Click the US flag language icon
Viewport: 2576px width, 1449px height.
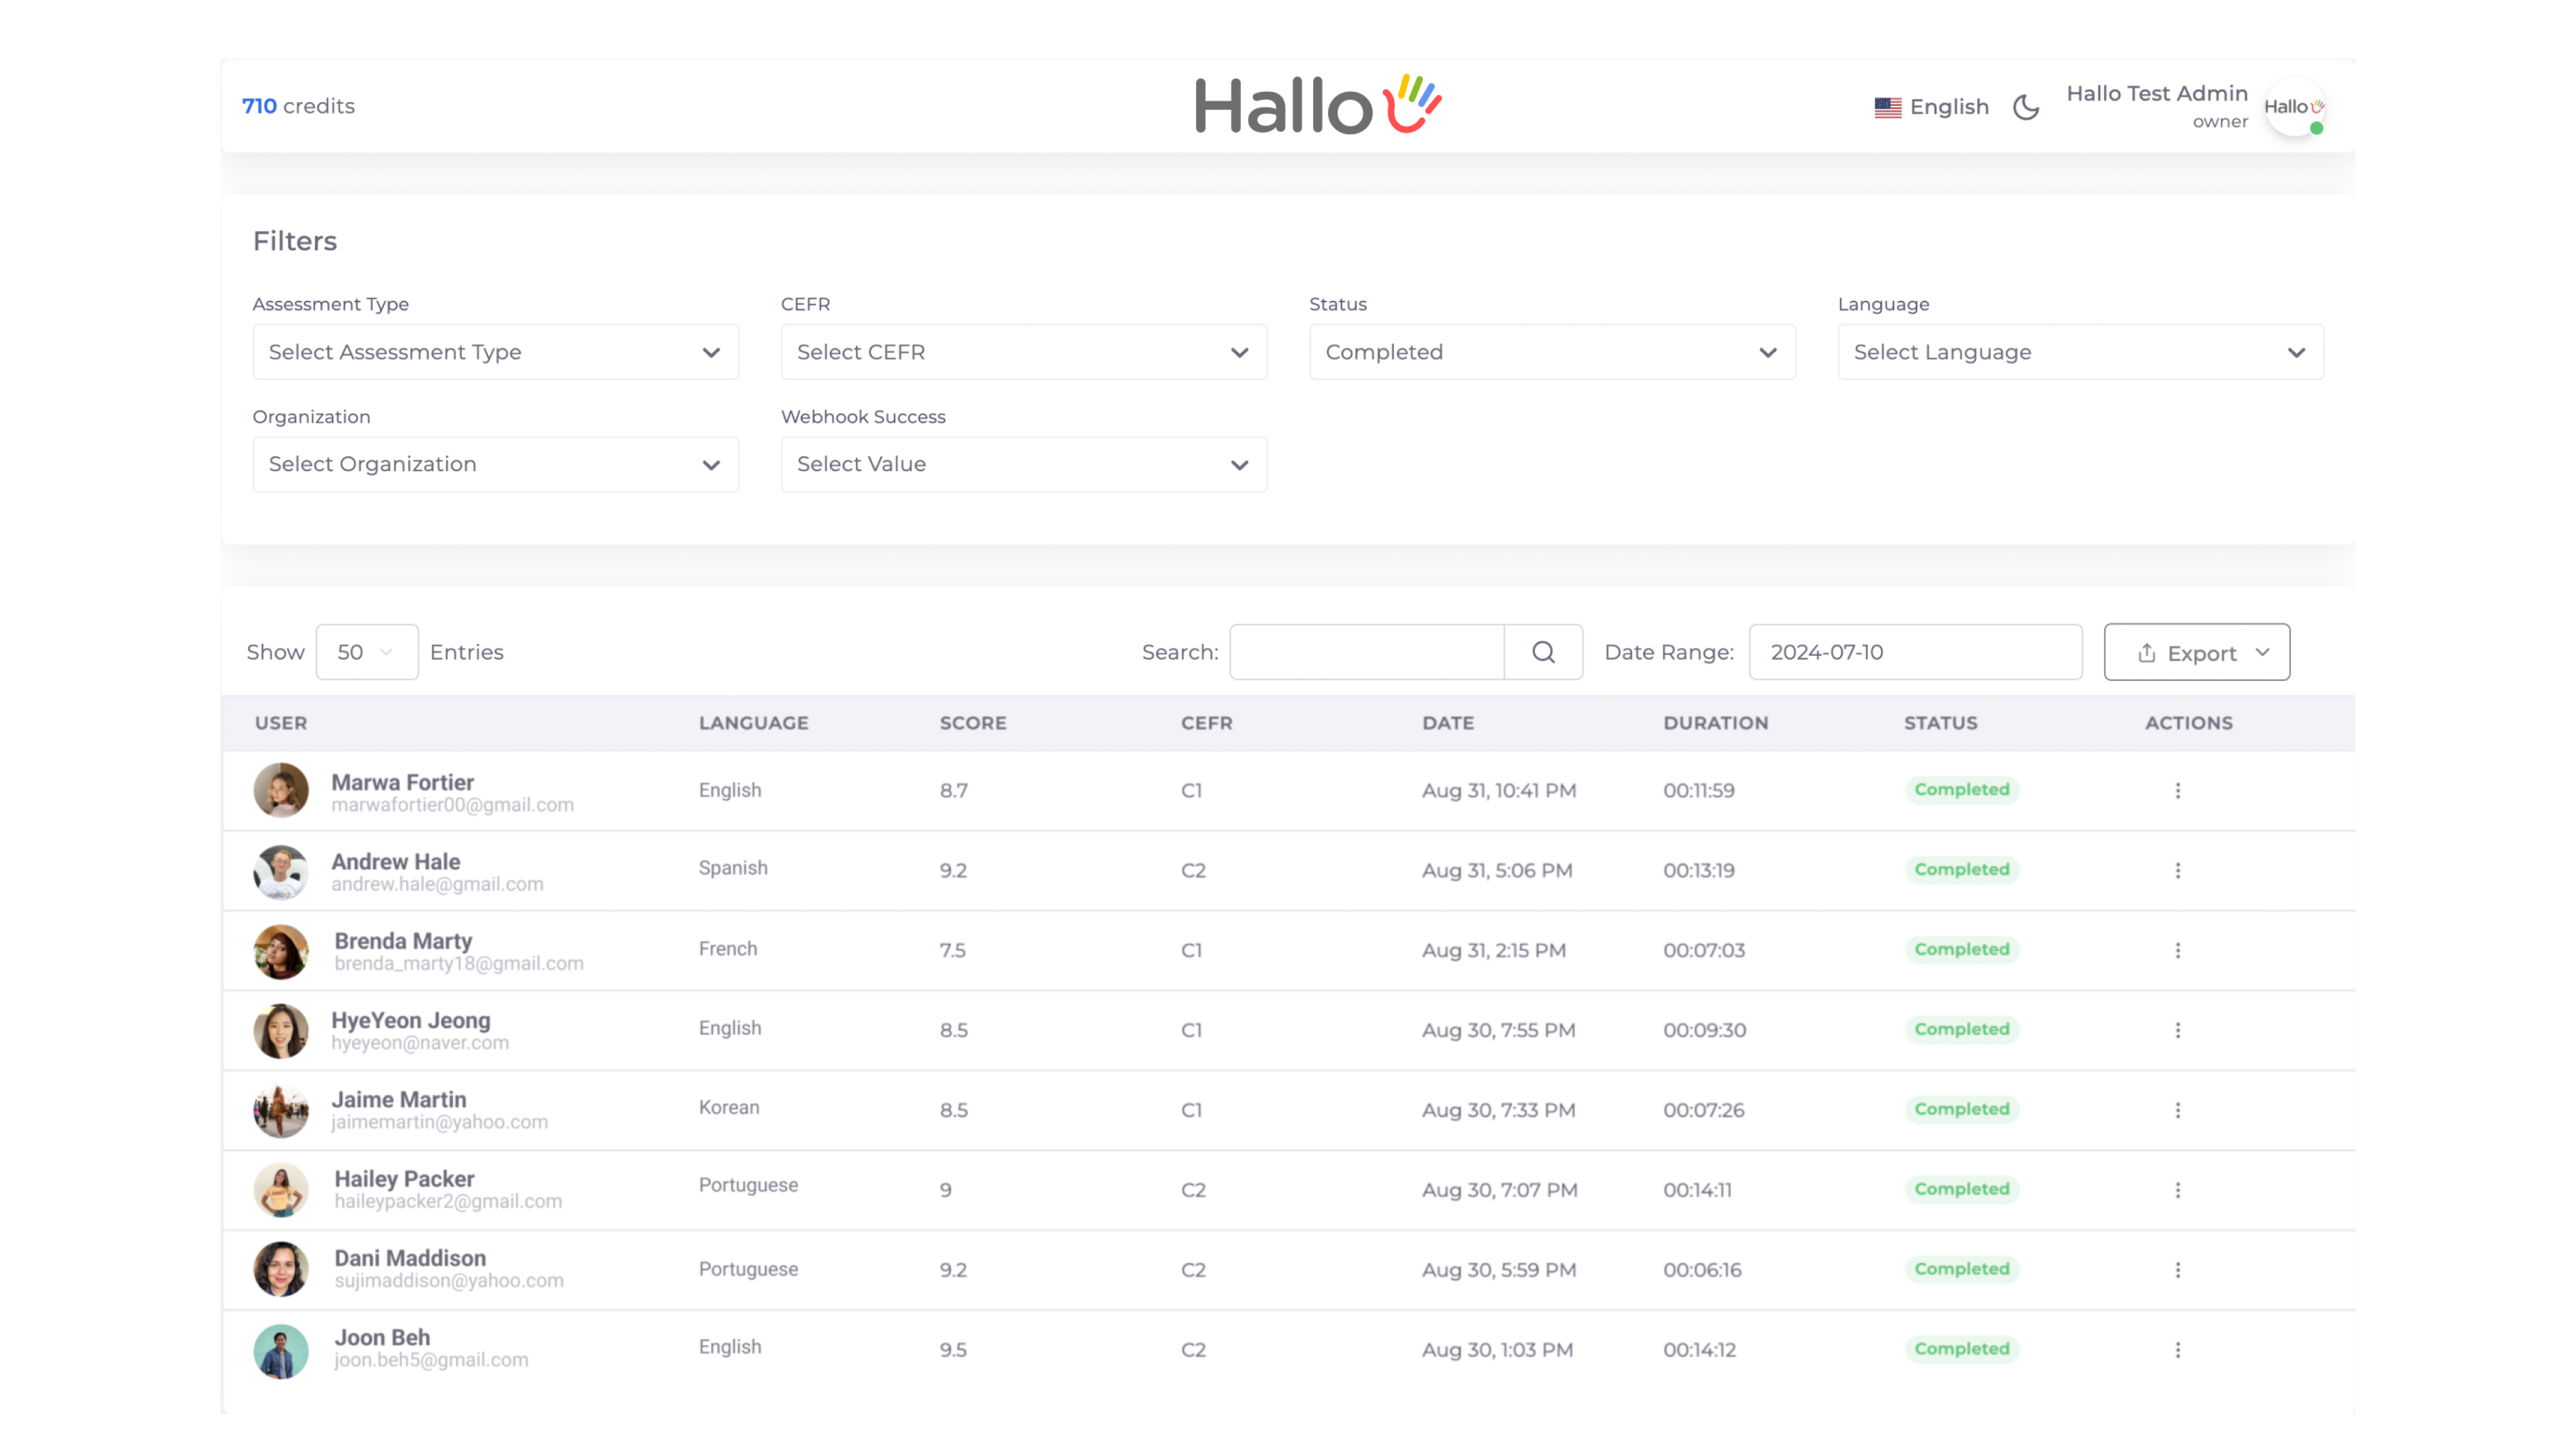pos(1887,107)
